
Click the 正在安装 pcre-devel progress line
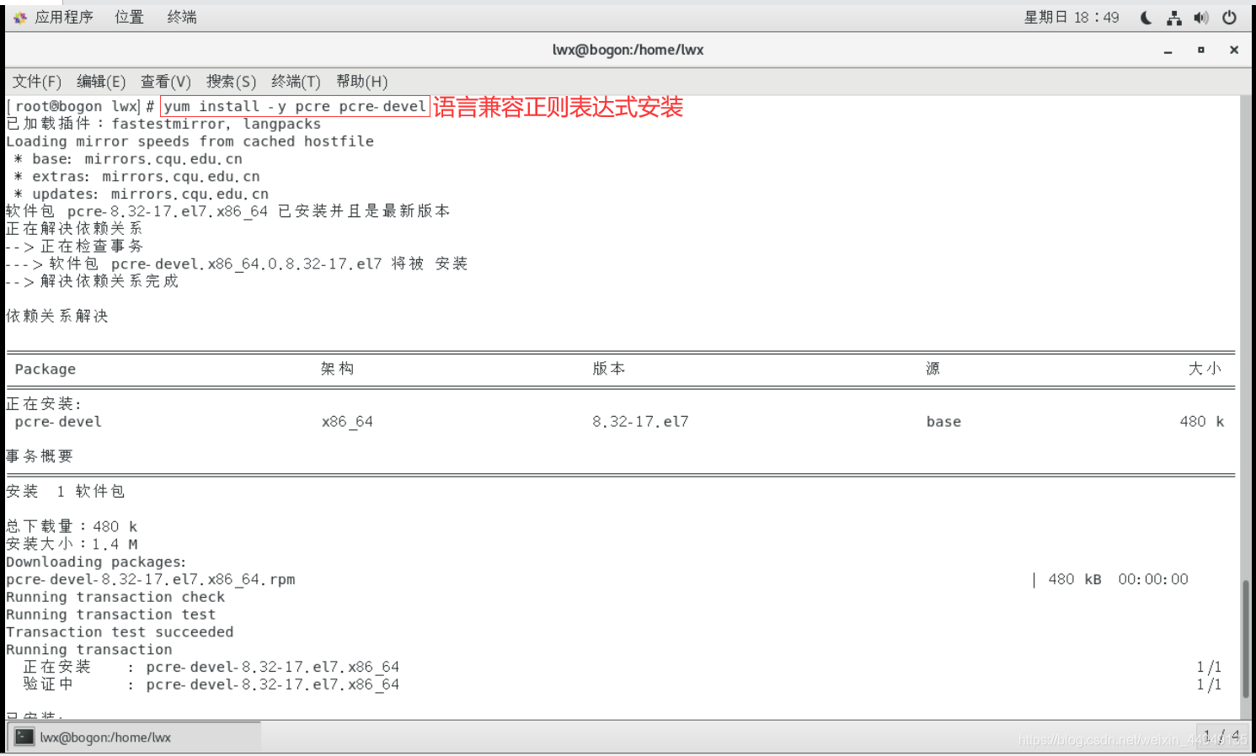pyautogui.click(x=211, y=668)
